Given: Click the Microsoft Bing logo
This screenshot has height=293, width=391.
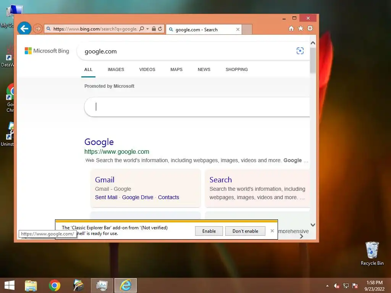Looking at the screenshot, I should click(47, 51).
